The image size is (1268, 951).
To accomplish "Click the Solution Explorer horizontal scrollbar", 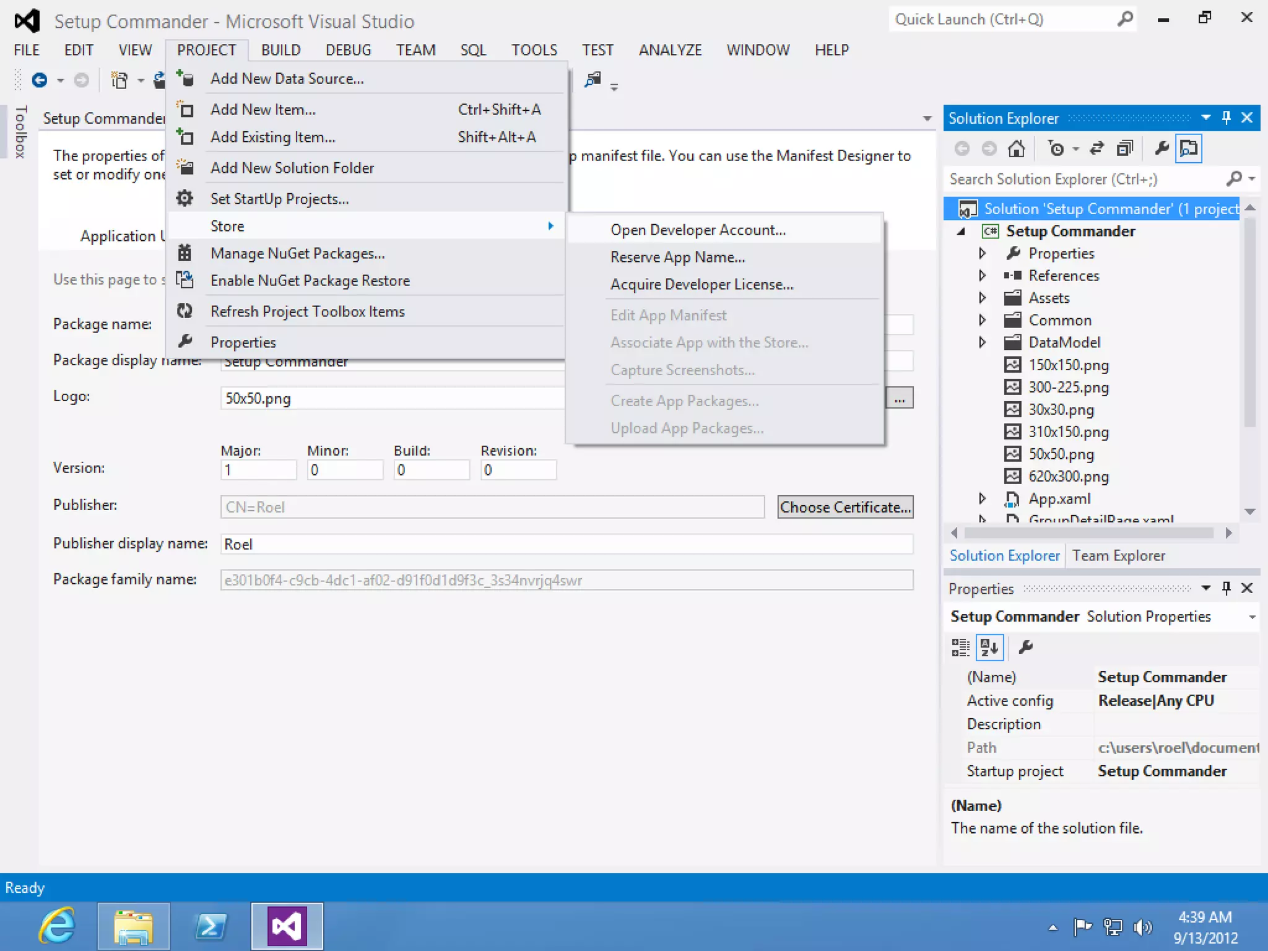I will (x=1088, y=533).
